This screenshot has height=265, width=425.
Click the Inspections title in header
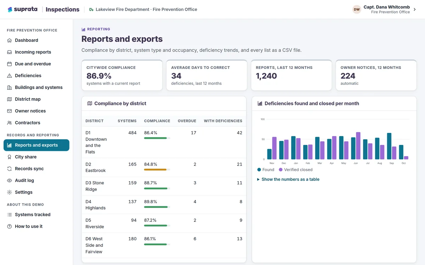tap(62, 10)
